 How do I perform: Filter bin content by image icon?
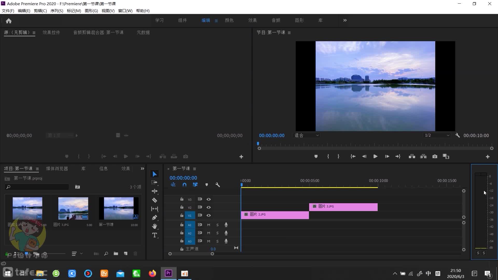click(x=78, y=187)
